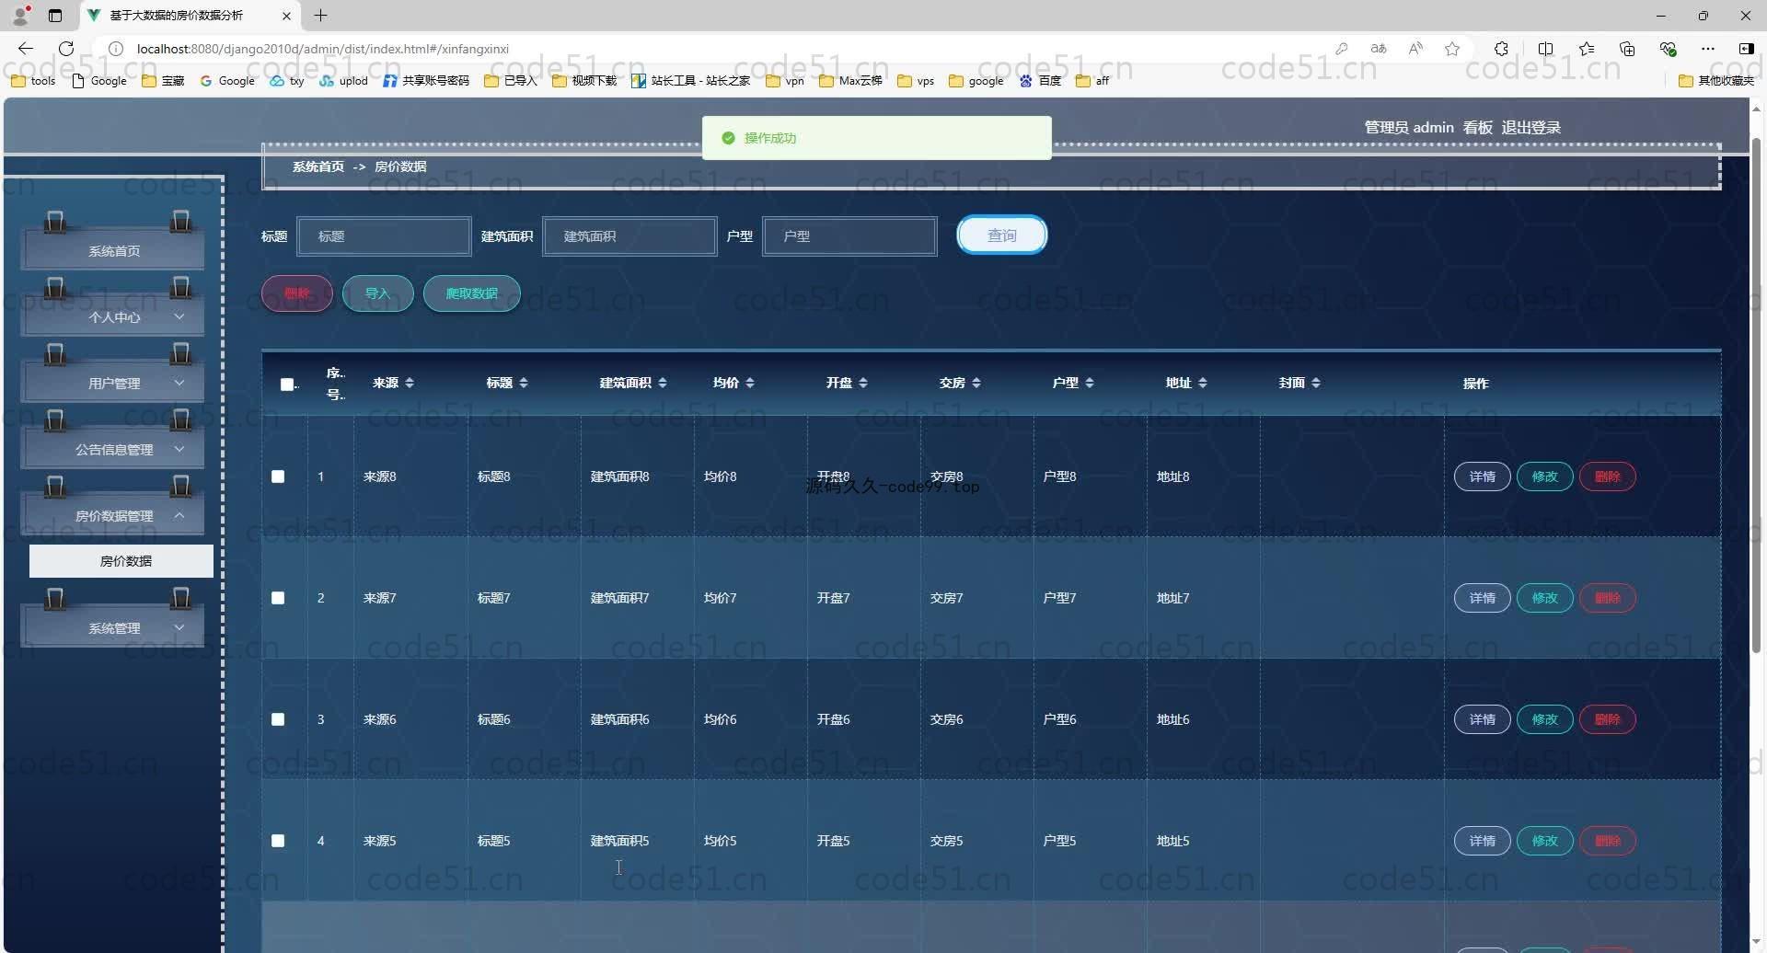Open the Max云佛 bookmark folder
This screenshot has height=953, width=1767.
850,81
